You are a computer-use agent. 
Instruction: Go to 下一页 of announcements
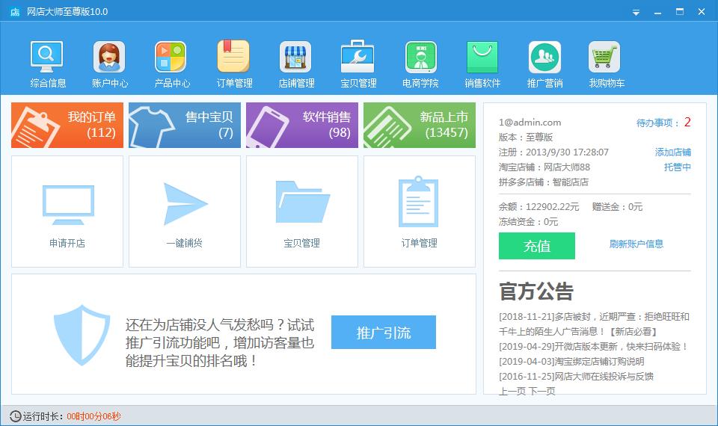click(542, 391)
